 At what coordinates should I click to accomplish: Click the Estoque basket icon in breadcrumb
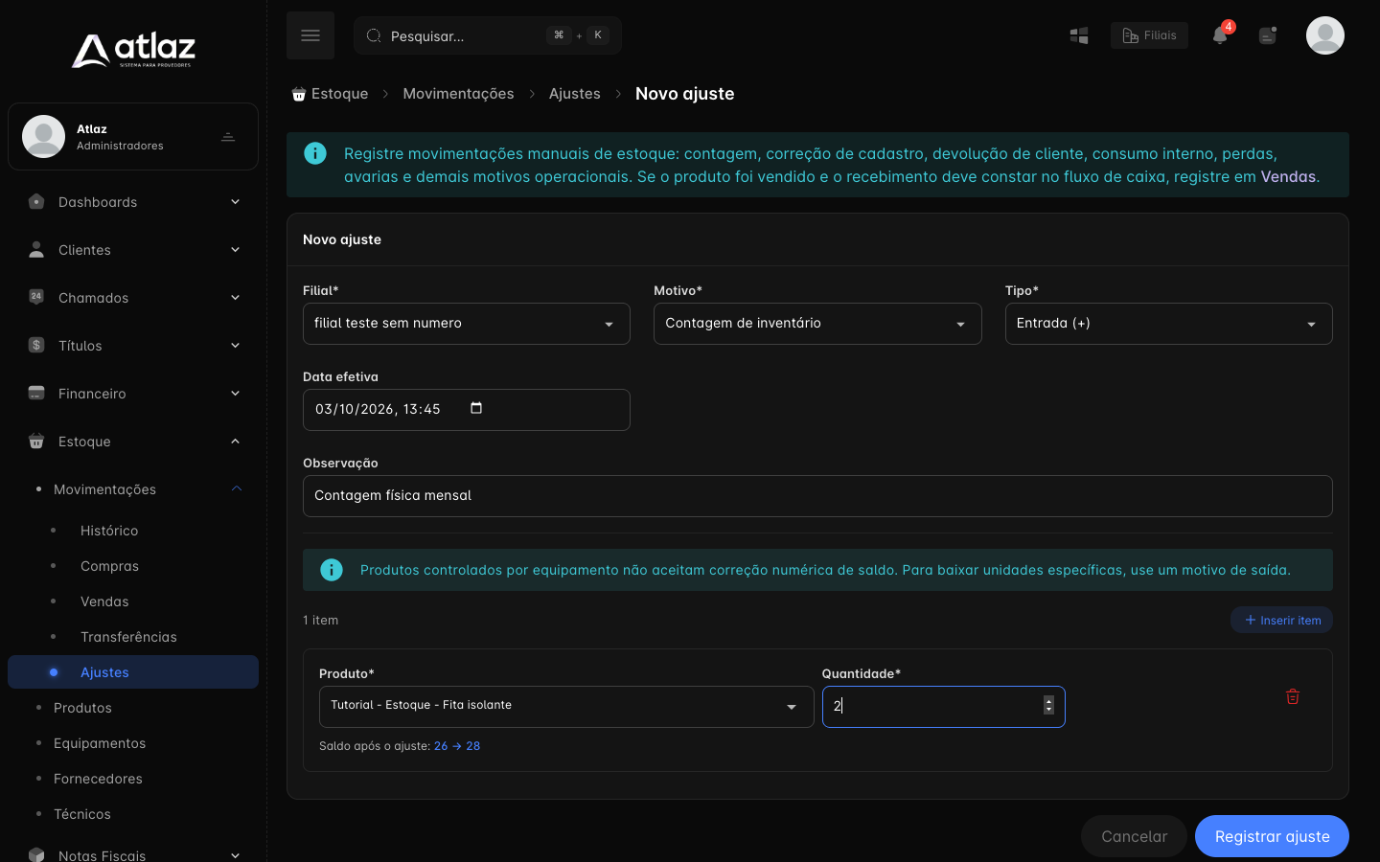[299, 94]
